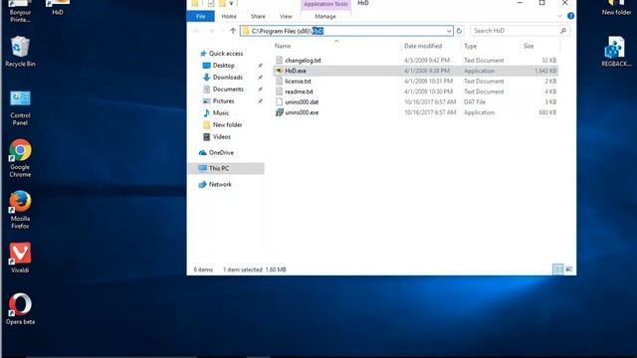The height and width of the screenshot is (358, 637).
Task: Switch to large icons view layout
Action: click(568, 269)
